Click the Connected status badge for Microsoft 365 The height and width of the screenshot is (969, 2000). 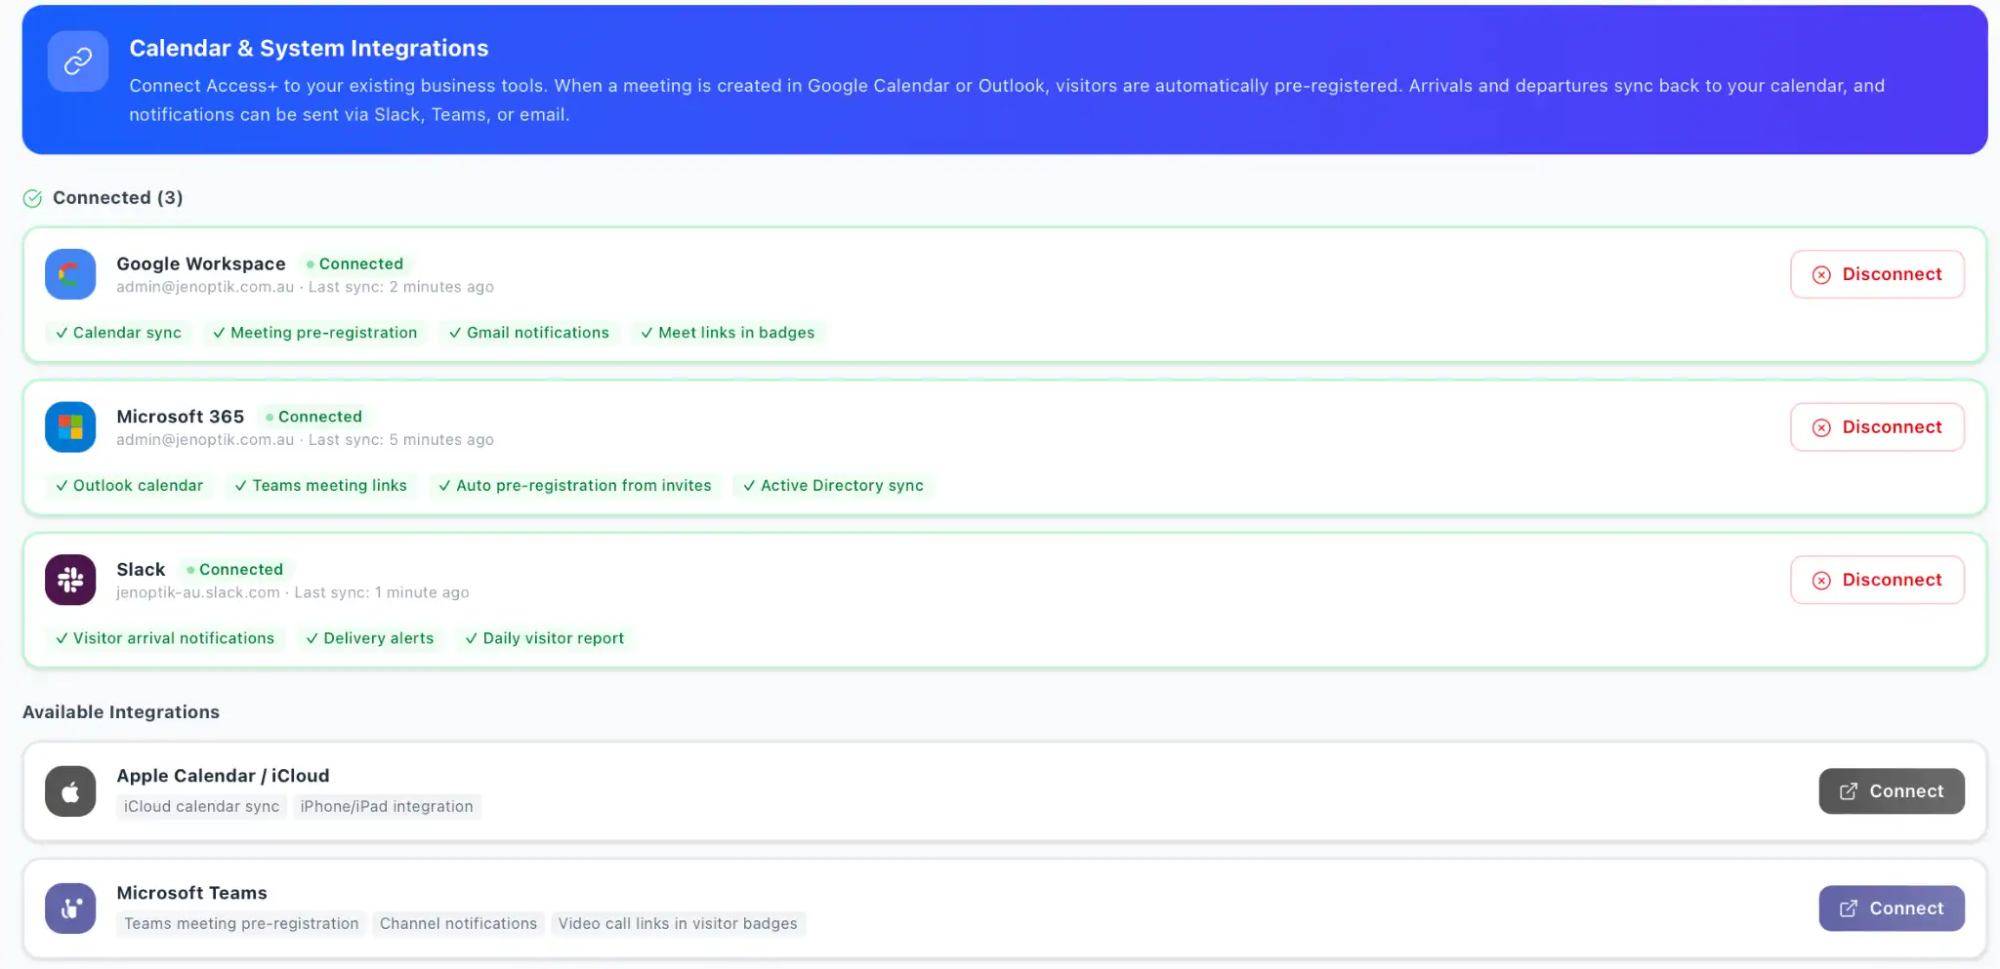pyautogui.click(x=313, y=417)
